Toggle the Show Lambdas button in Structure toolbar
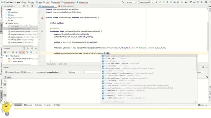211x118 pixels. tap(27, 52)
